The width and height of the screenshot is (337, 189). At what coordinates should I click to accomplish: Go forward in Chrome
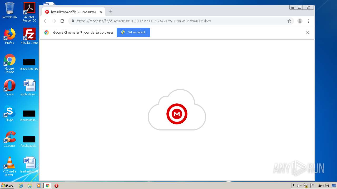coord(54,21)
